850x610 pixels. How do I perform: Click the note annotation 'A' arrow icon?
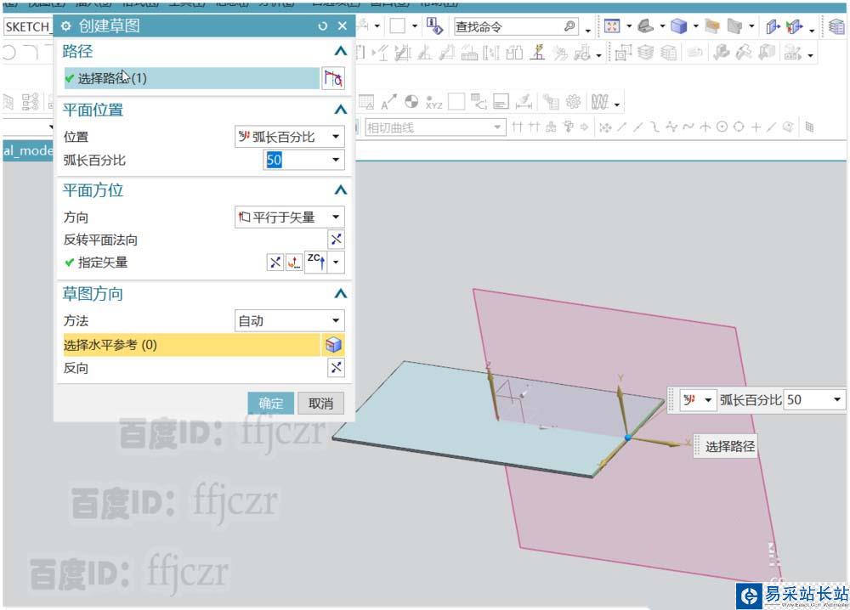pos(388,101)
